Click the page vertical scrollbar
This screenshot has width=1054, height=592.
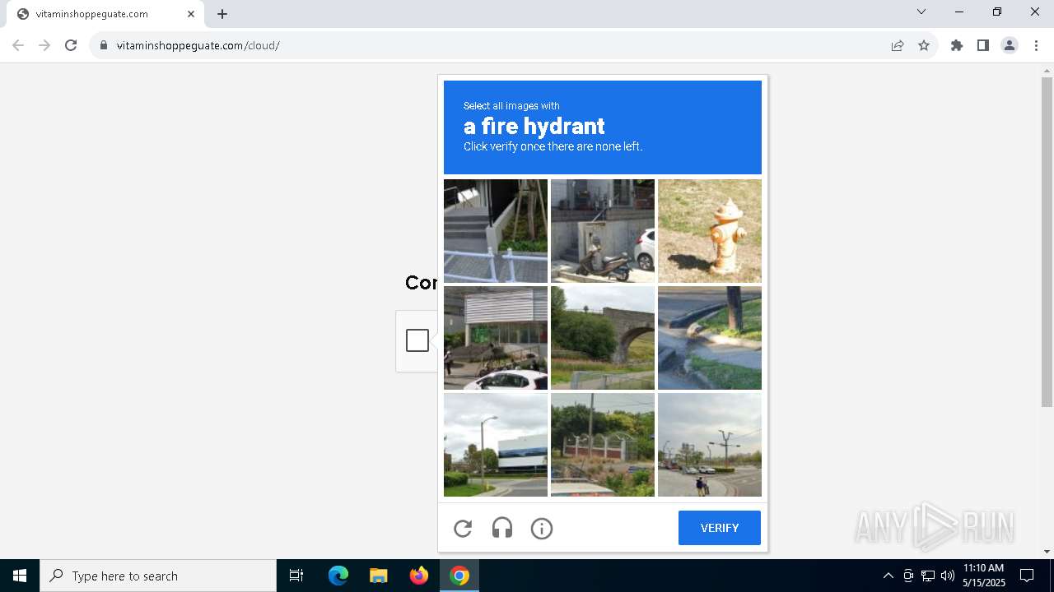coord(1047,242)
